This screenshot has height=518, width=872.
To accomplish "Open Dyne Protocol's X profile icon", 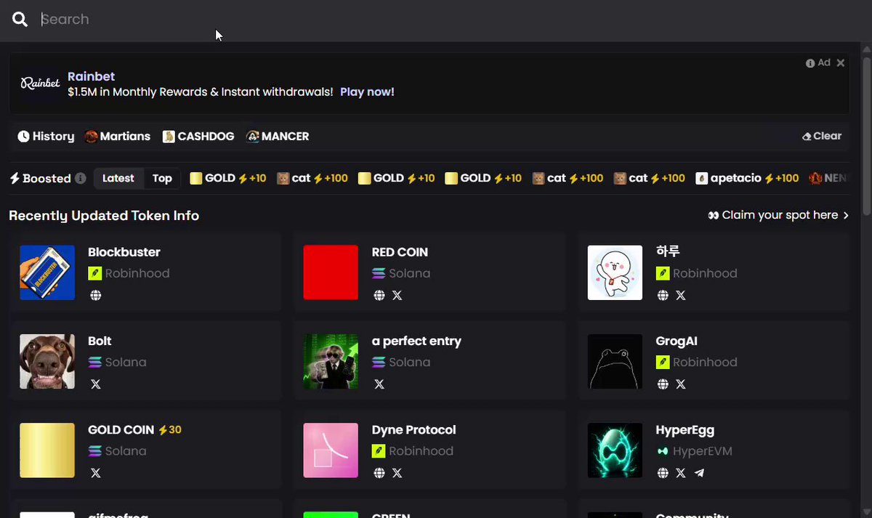I will pos(397,473).
